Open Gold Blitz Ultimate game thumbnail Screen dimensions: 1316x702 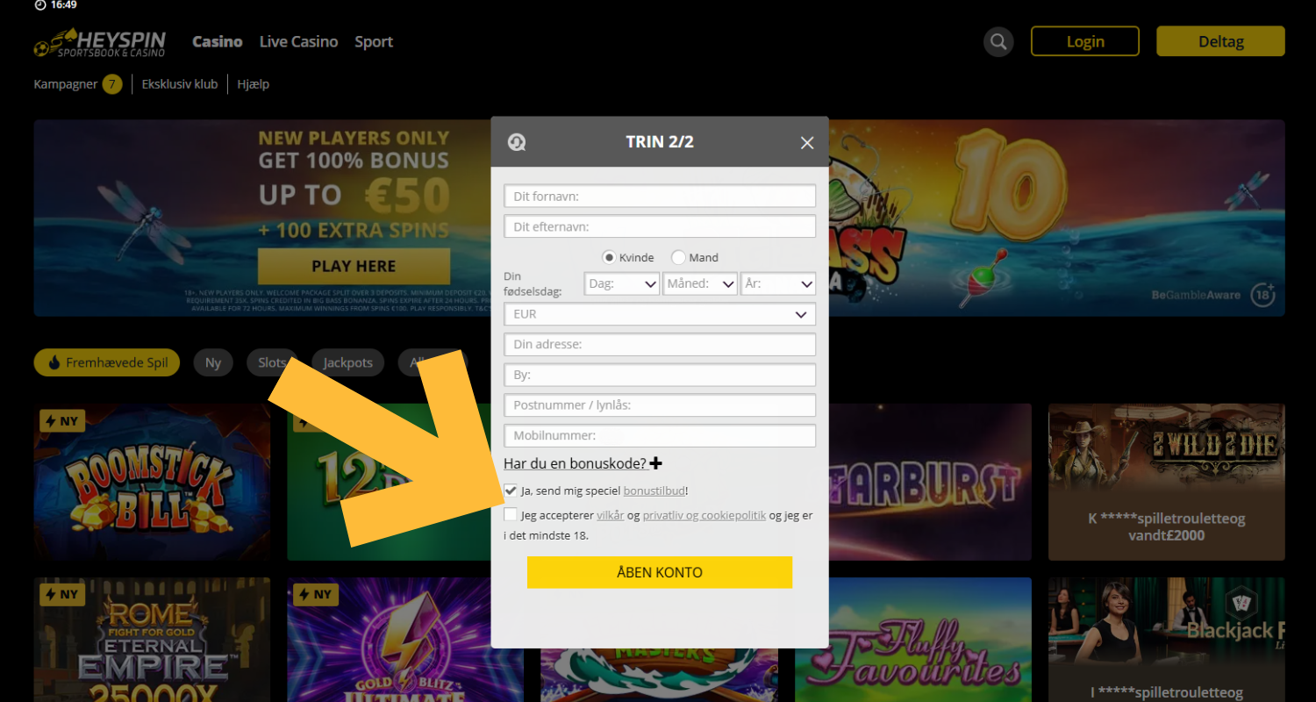[405, 639]
